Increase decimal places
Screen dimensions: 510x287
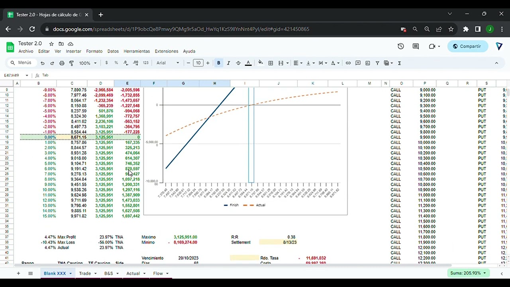[x=135, y=63]
